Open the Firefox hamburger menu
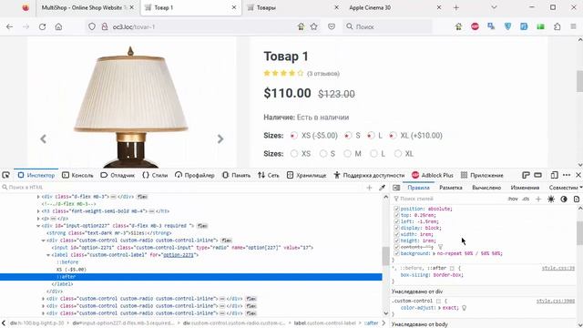 (x=573, y=26)
